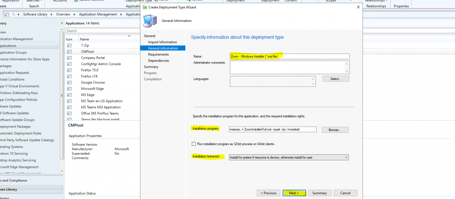Select All Software Updates node
This screenshot has height=199, width=455.
(x=14, y=113)
